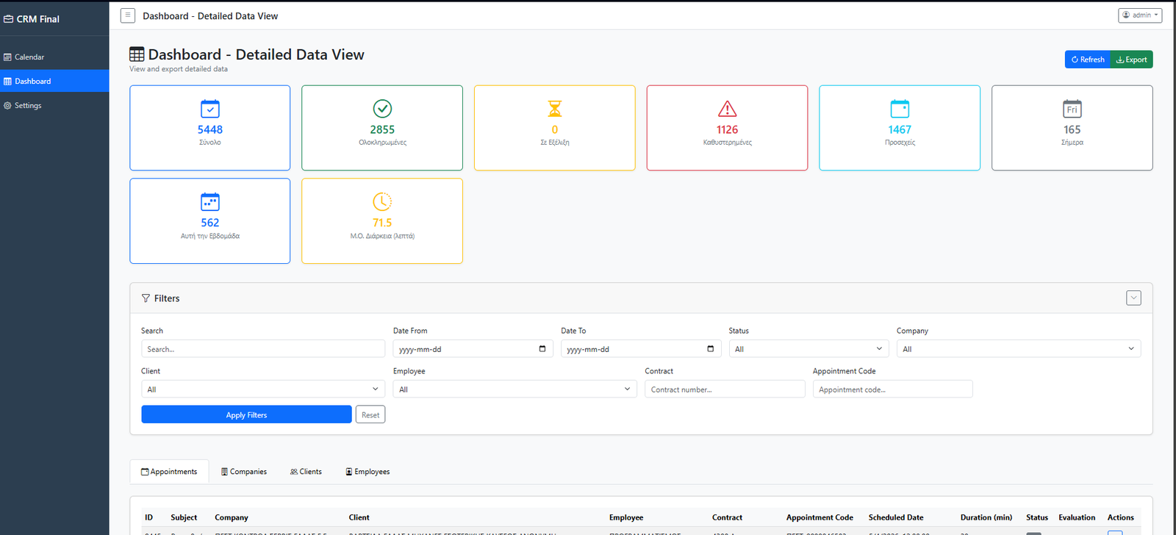The image size is (1176, 535).
Task: Toggle the sidebar hamburger menu button
Action: (x=128, y=15)
